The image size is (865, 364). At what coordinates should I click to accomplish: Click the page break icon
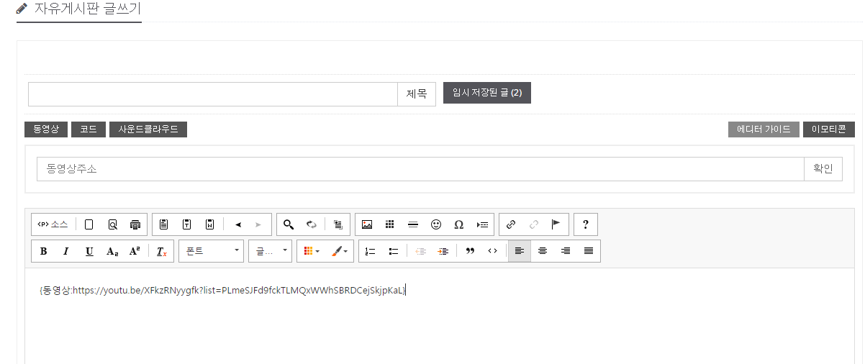coord(482,224)
